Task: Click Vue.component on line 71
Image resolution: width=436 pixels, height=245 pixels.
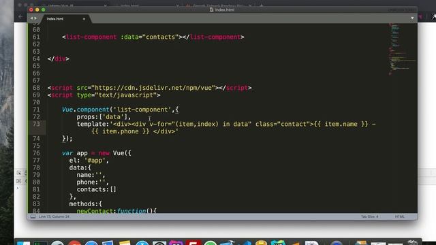Action: (86, 110)
